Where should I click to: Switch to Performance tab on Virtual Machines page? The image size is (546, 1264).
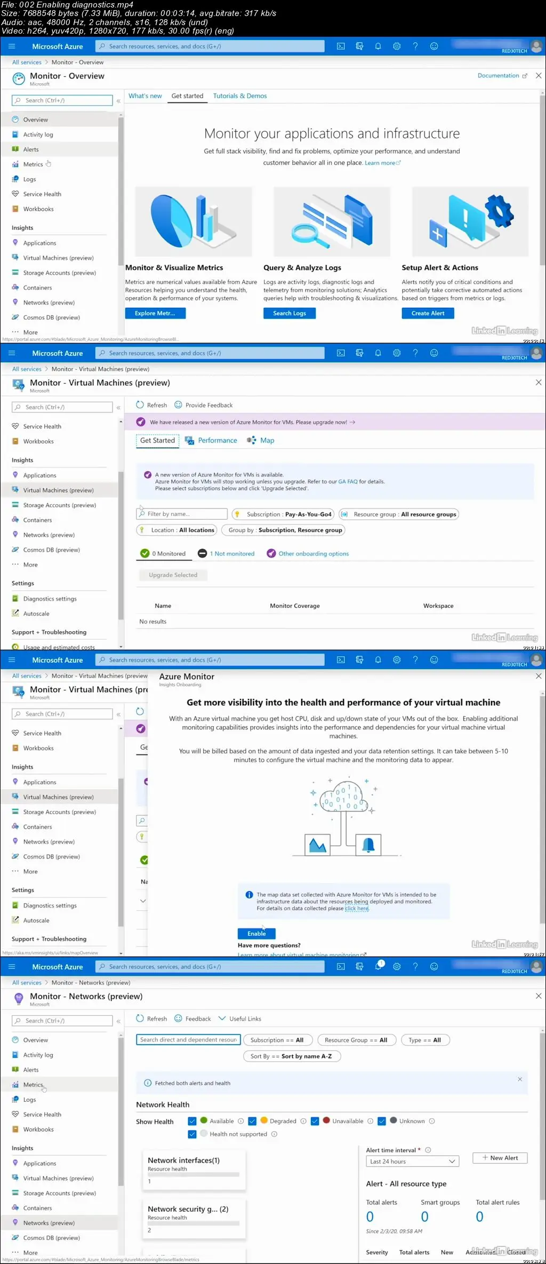pyautogui.click(x=211, y=440)
